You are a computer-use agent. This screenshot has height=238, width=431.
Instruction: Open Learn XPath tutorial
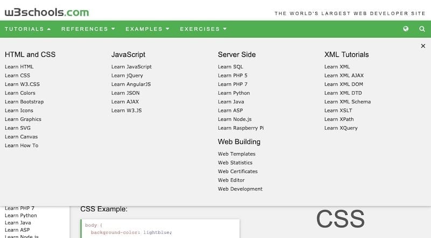339,119
